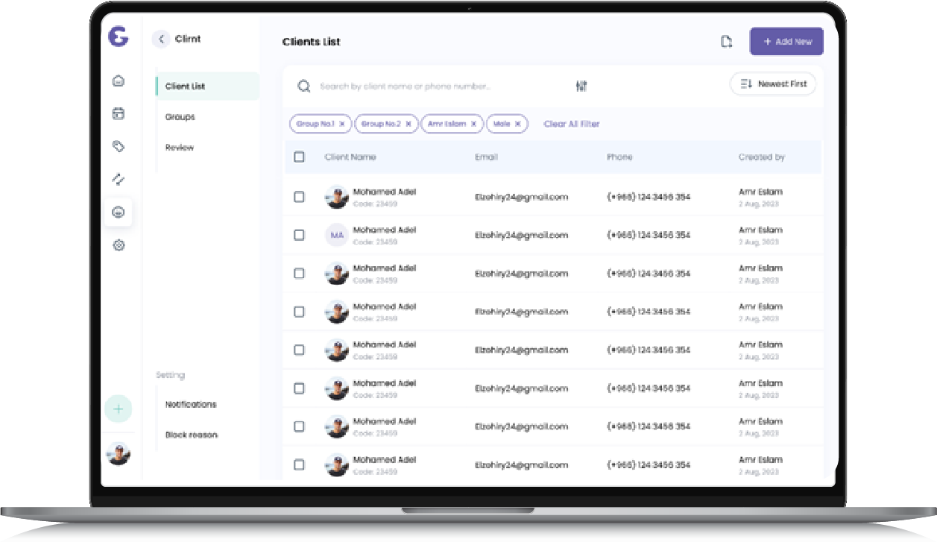Check the first Mohamed Adel row

tap(299, 197)
